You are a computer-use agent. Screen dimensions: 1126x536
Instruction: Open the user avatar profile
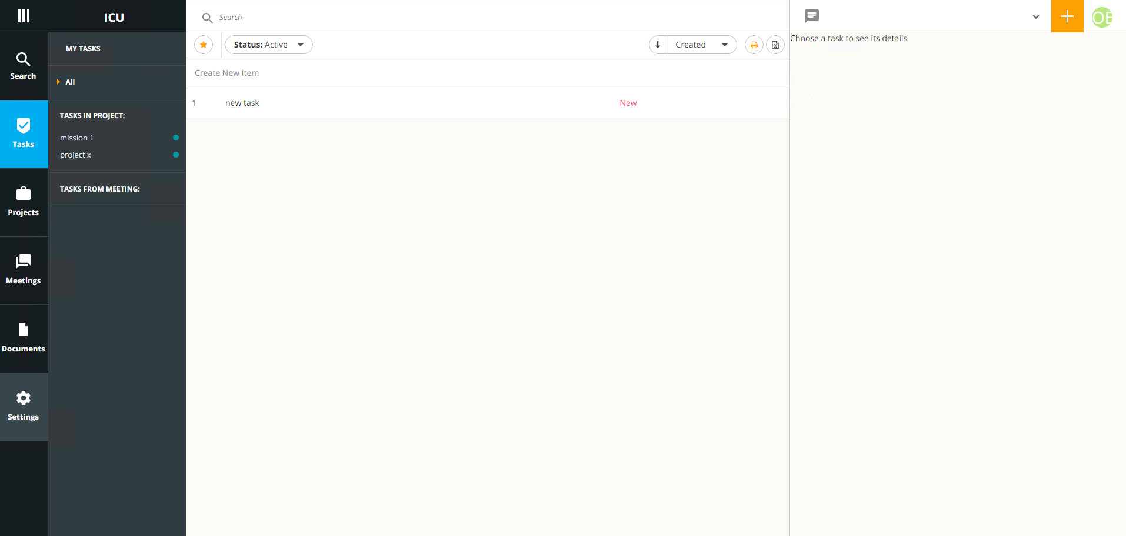pos(1102,17)
